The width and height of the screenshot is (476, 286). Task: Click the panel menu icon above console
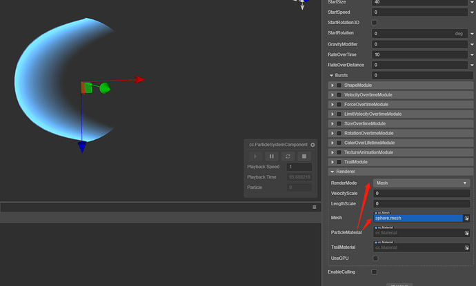tap(315, 207)
